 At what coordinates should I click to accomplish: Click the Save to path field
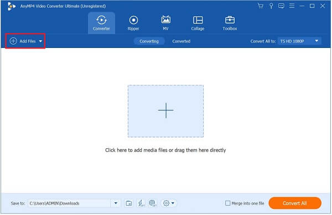pos(70,203)
